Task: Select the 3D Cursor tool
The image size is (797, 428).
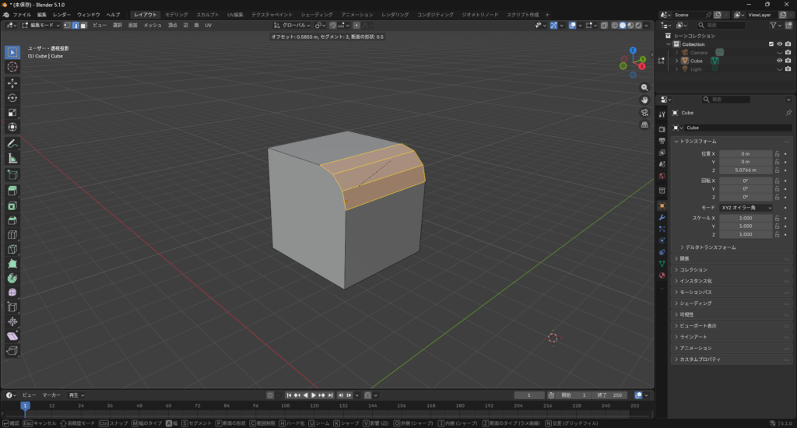Action: point(12,67)
